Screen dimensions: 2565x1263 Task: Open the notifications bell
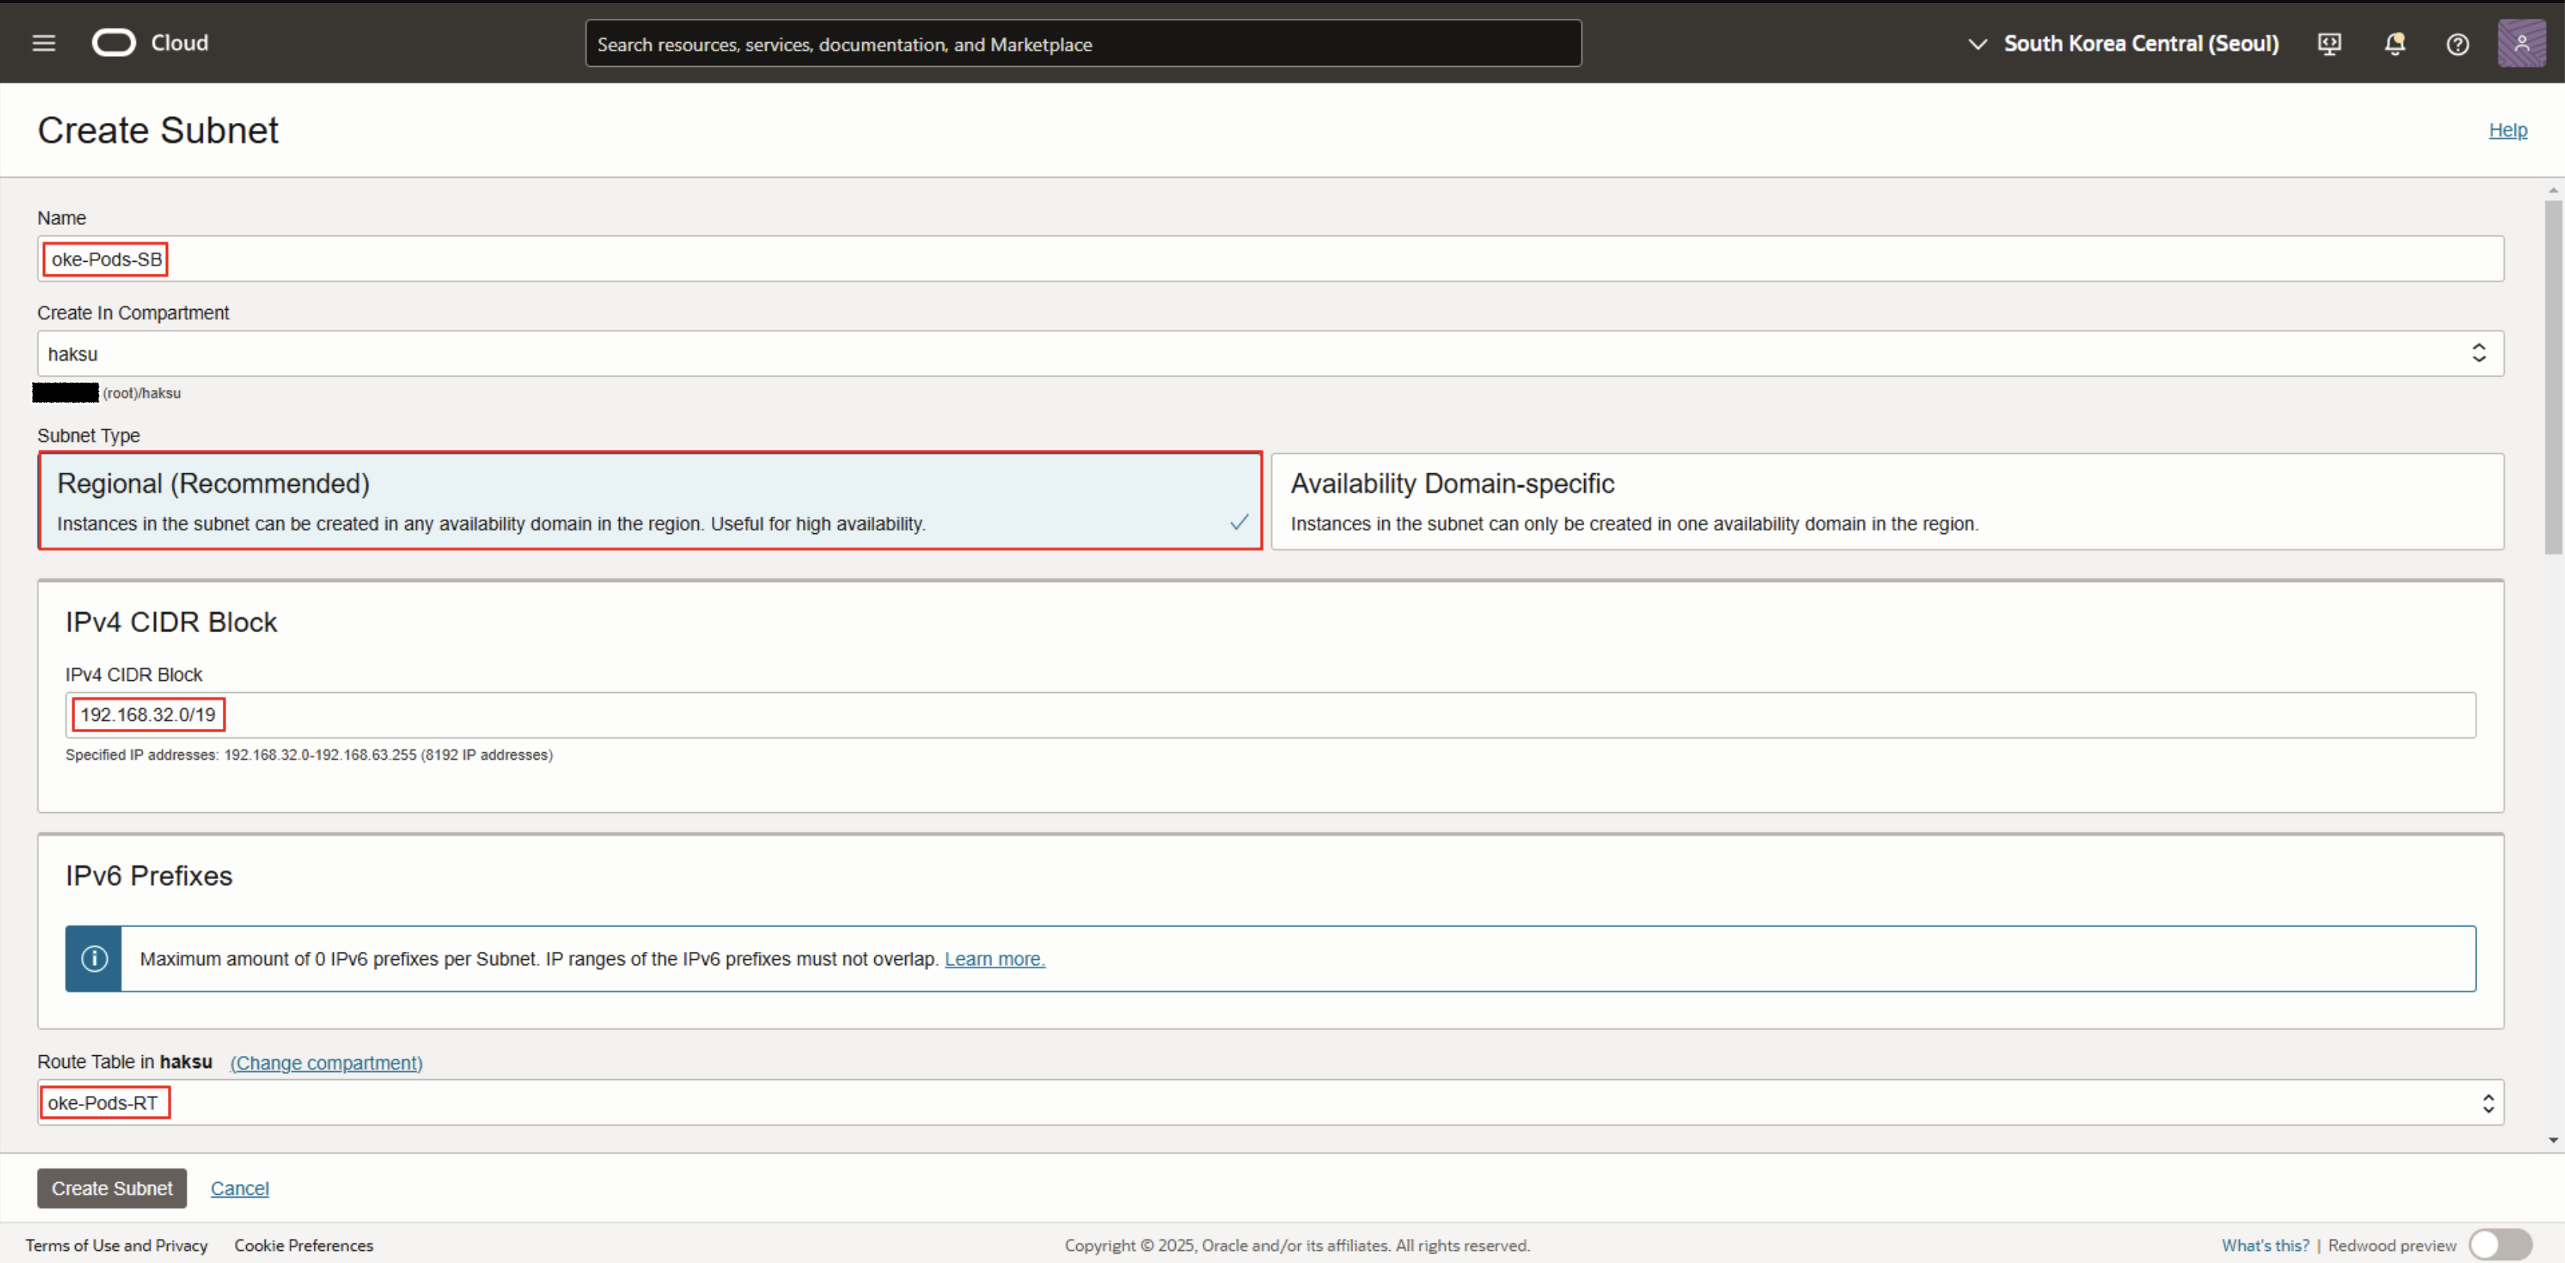(2395, 43)
